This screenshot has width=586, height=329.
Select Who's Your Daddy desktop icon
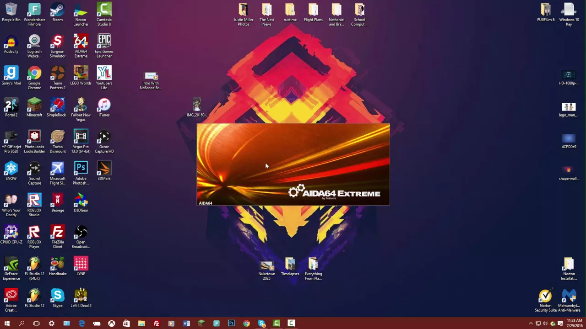coord(11,206)
